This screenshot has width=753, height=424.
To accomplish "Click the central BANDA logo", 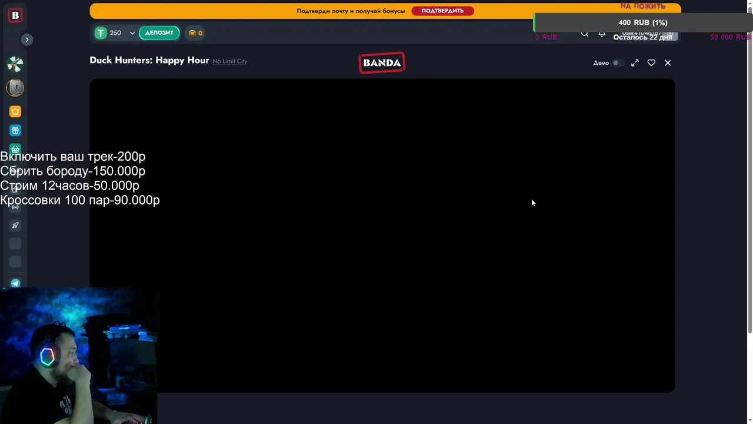I will pos(382,63).
